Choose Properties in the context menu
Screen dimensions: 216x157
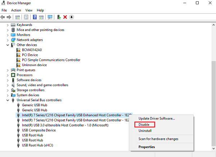[147, 147]
